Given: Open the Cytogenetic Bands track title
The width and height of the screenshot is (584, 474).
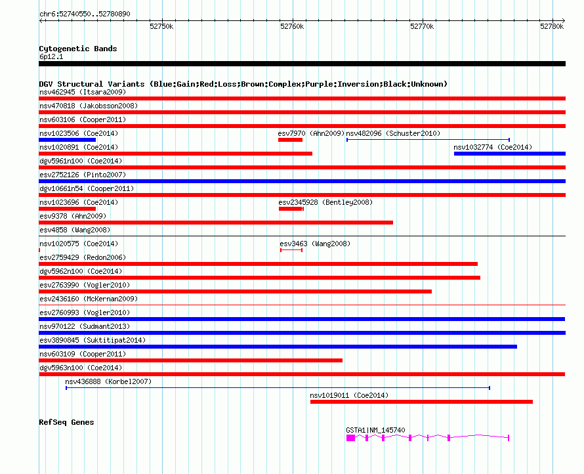Looking at the screenshot, I should 78,49.
